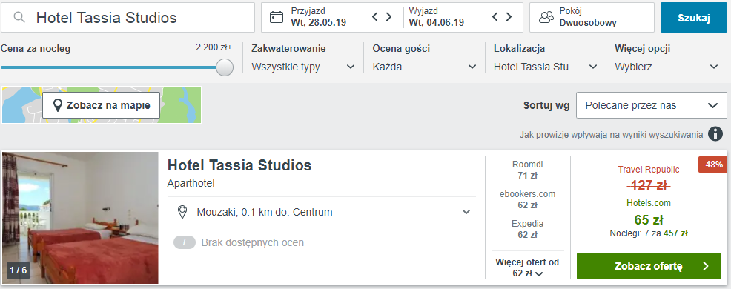The height and width of the screenshot is (289, 731).
Task: Go to next arrival date arrow
Action: (388, 17)
